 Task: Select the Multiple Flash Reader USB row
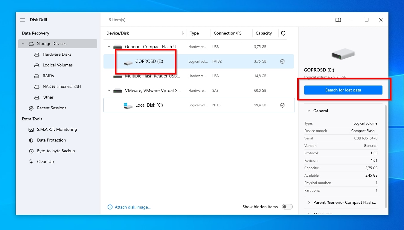(199, 76)
